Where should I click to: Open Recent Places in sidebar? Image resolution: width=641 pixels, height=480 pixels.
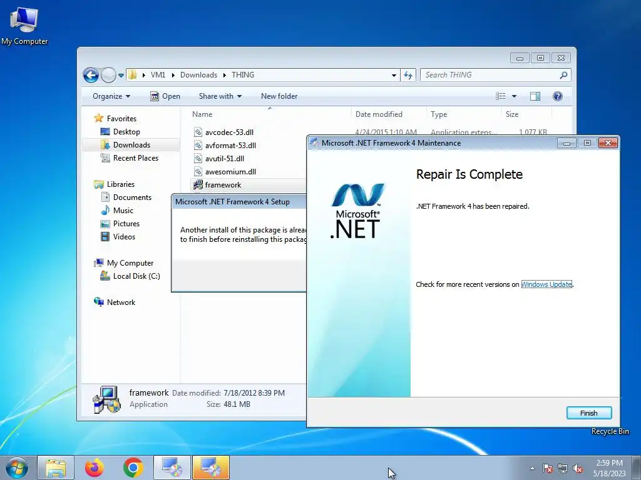click(136, 158)
